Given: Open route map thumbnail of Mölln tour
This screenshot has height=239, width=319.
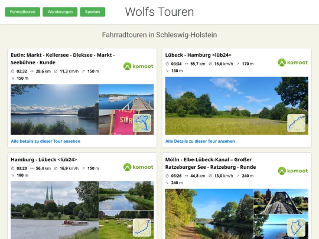Looking at the screenshot, I should tap(296, 227).
